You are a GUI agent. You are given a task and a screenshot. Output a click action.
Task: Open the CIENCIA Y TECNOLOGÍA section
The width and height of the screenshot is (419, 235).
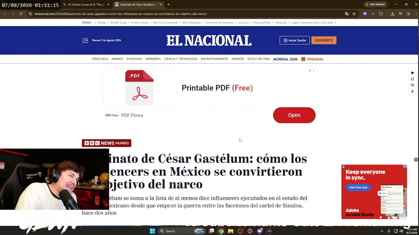pyautogui.click(x=181, y=59)
